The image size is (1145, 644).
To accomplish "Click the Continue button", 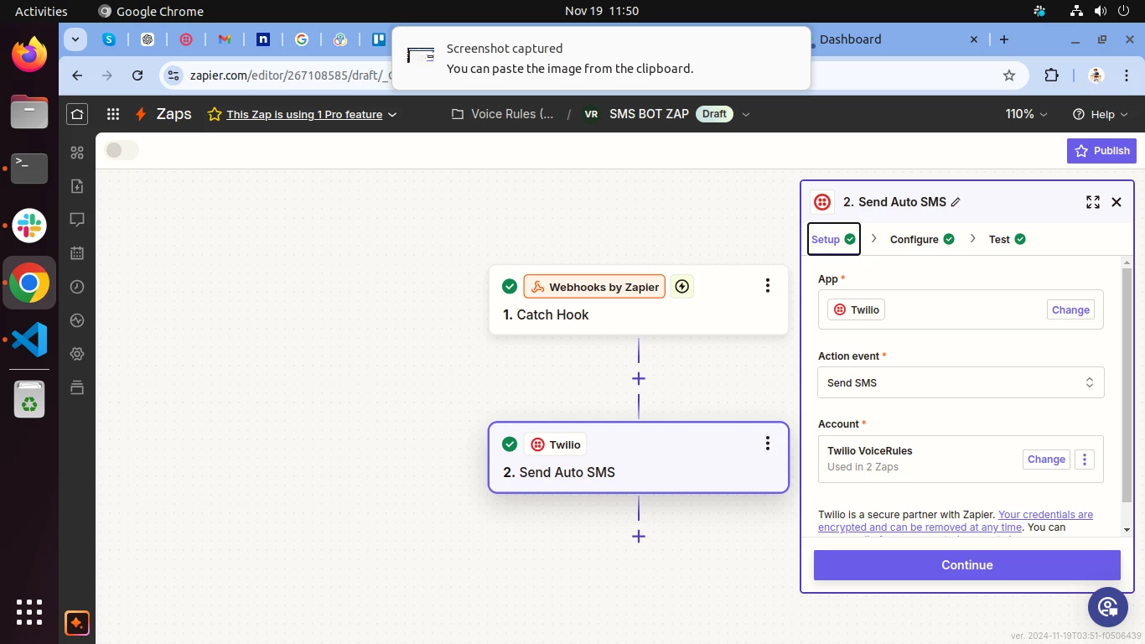I will (x=966, y=565).
